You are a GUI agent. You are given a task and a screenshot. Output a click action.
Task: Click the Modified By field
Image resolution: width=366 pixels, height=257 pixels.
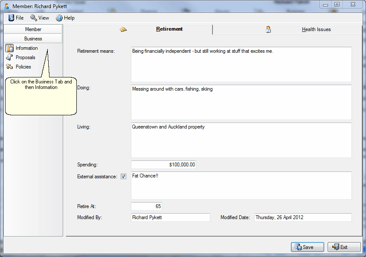171,217
